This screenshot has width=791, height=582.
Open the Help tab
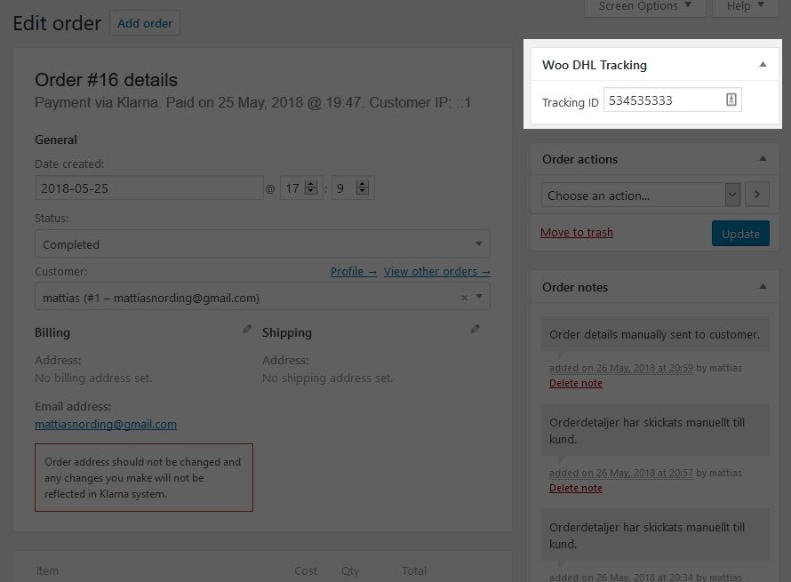pyautogui.click(x=745, y=7)
